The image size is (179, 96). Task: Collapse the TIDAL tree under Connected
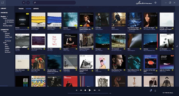[x=2, y=43]
